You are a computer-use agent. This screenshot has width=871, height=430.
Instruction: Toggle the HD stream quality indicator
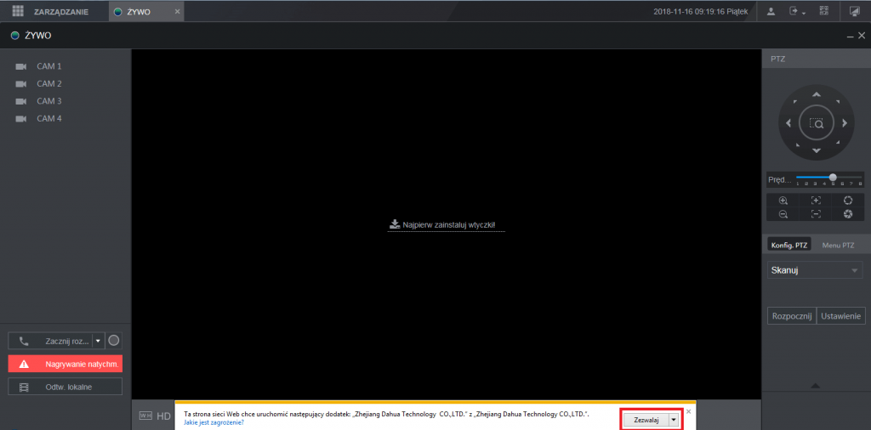(164, 416)
